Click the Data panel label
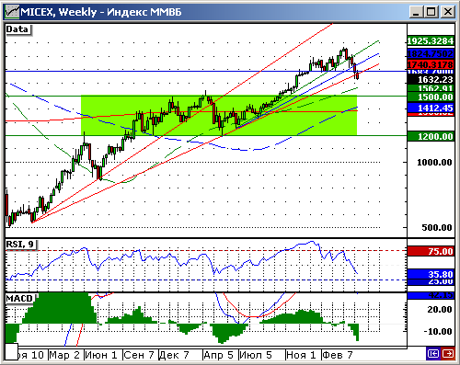This screenshot has height=365, width=460. click(18, 29)
